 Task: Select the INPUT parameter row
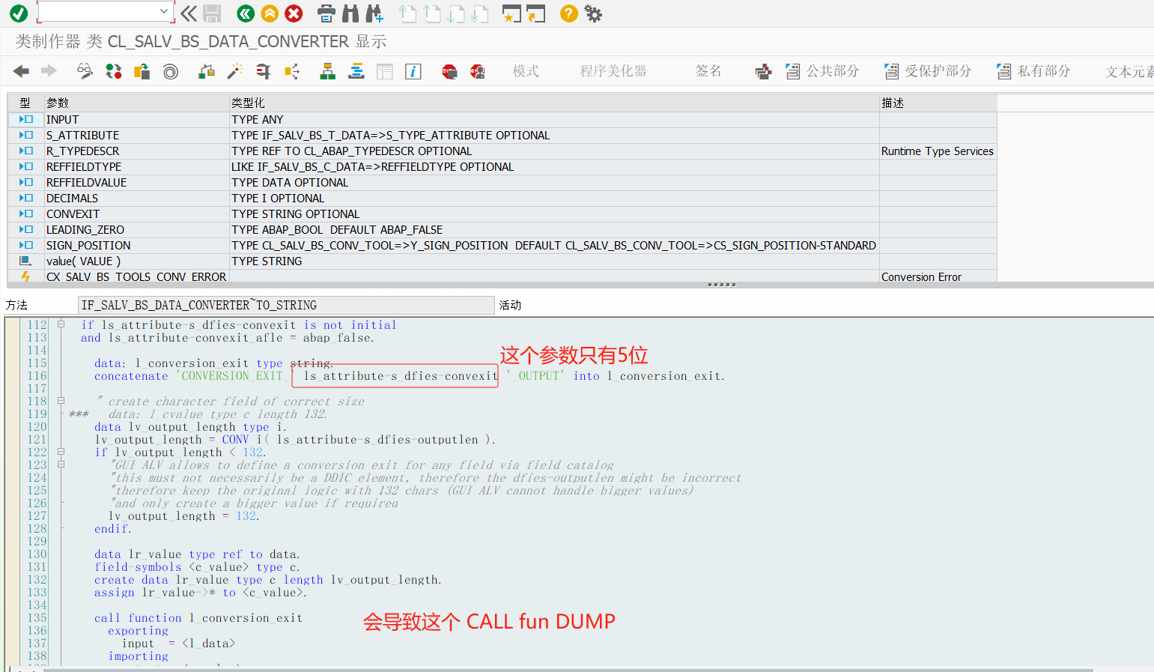[x=502, y=119]
